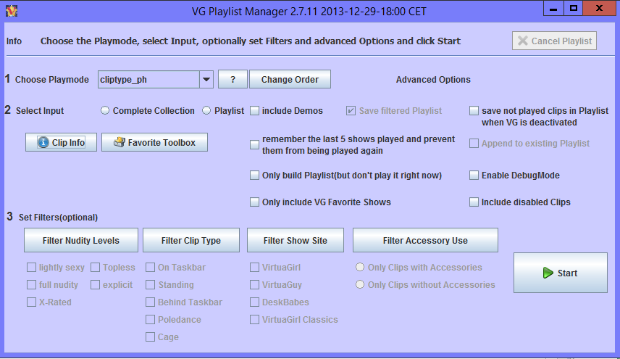Check the lightly sexy filter box
This screenshot has height=359, width=620.
click(x=31, y=268)
